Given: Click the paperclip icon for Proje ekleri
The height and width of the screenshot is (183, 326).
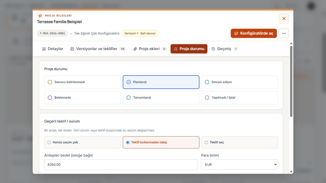Looking at the screenshot, I should pos(135,49).
